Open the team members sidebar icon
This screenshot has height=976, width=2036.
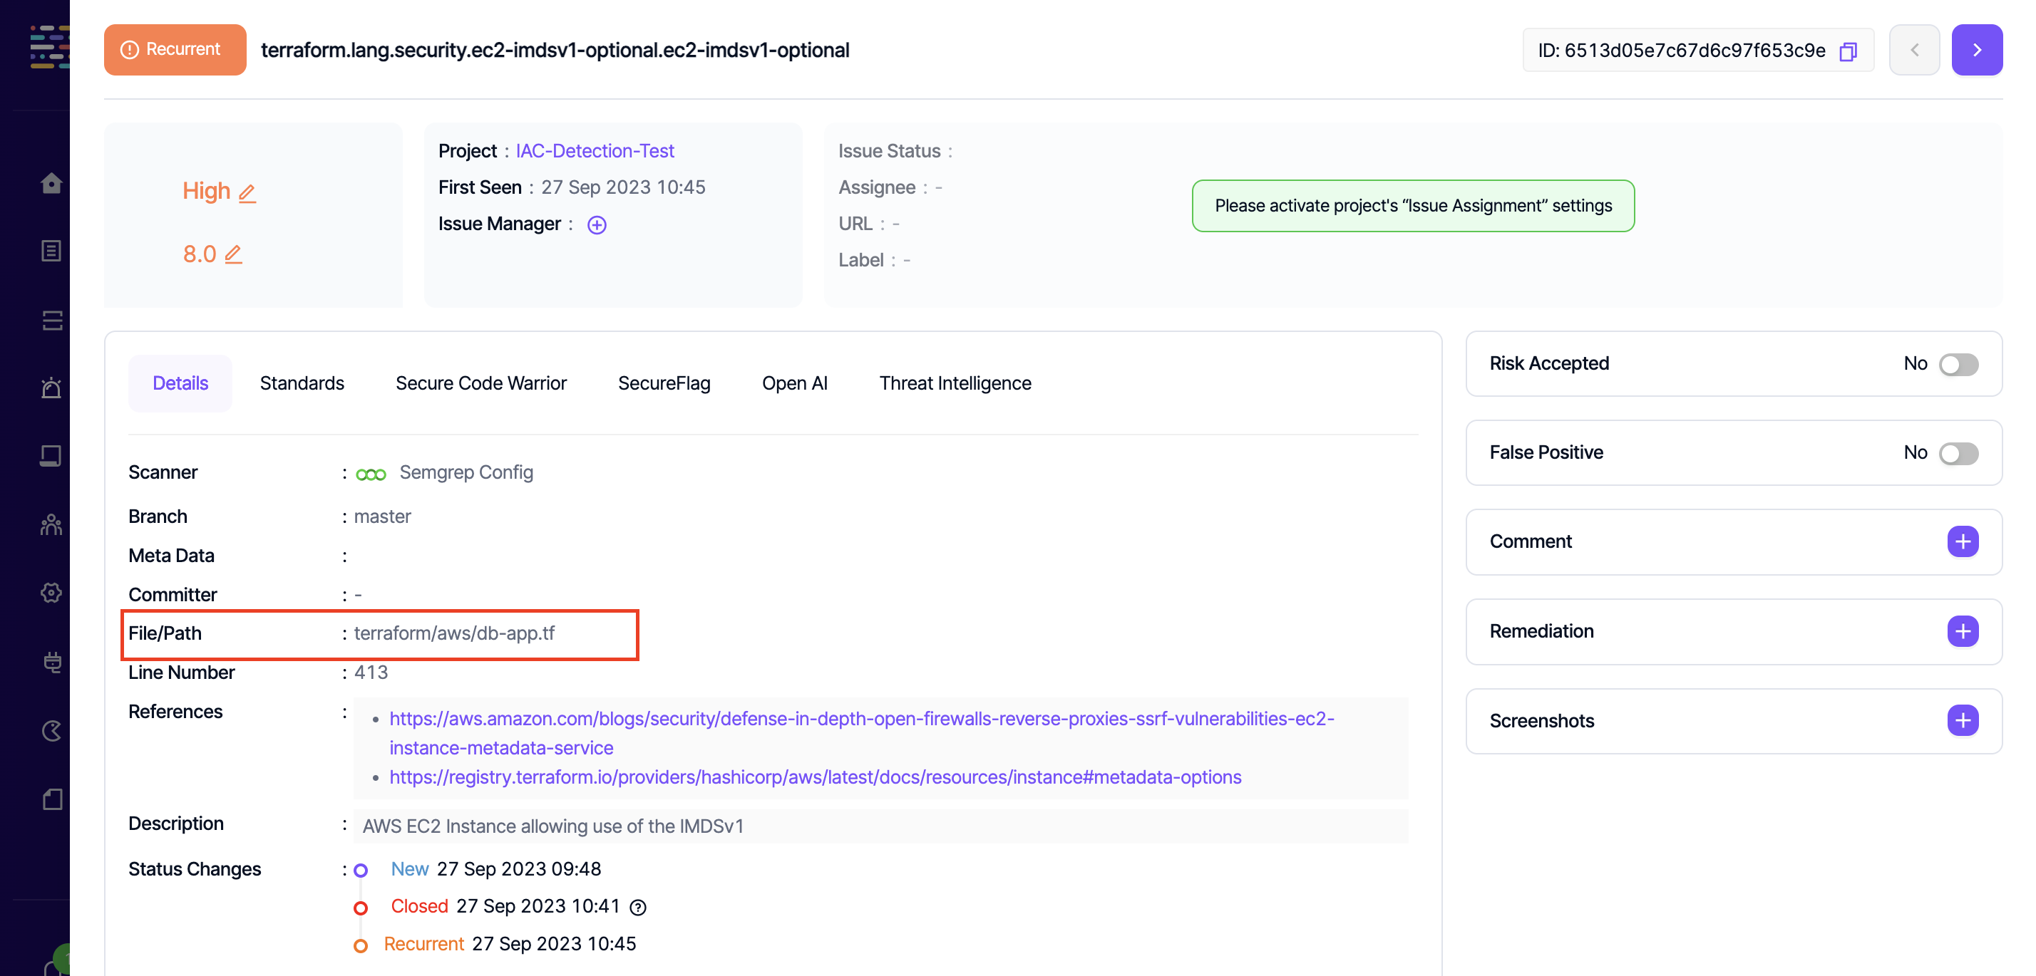click(51, 524)
